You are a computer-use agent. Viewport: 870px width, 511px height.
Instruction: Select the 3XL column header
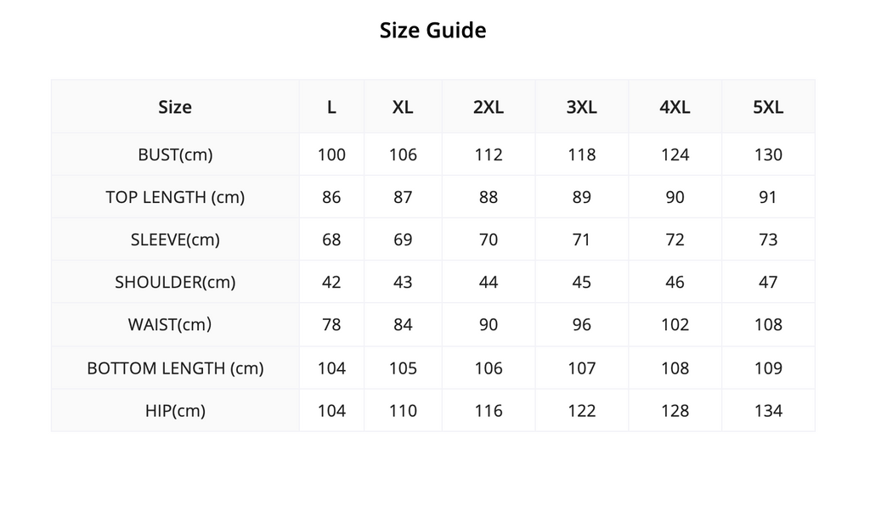[581, 107]
